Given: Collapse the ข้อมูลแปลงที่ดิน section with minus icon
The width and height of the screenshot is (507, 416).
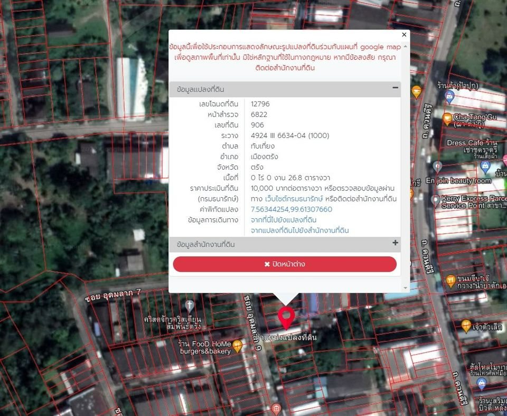Looking at the screenshot, I should (x=395, y=87).
